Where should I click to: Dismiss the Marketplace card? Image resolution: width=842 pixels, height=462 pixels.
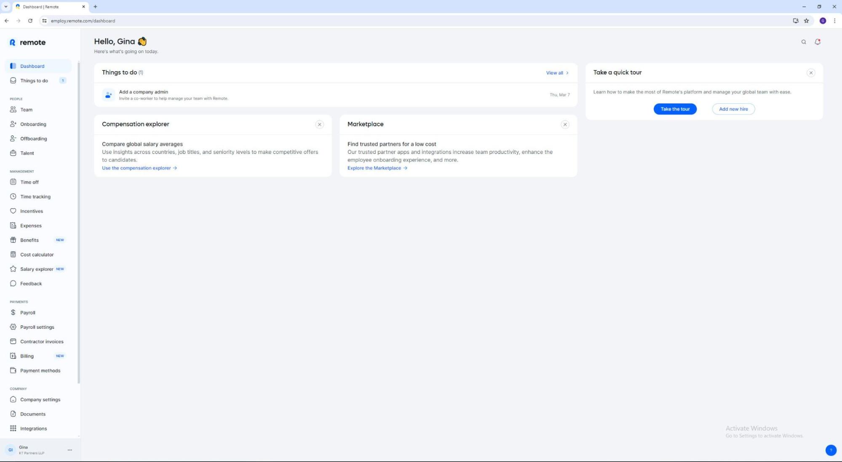pyautogui.click(x=565, y=124)
